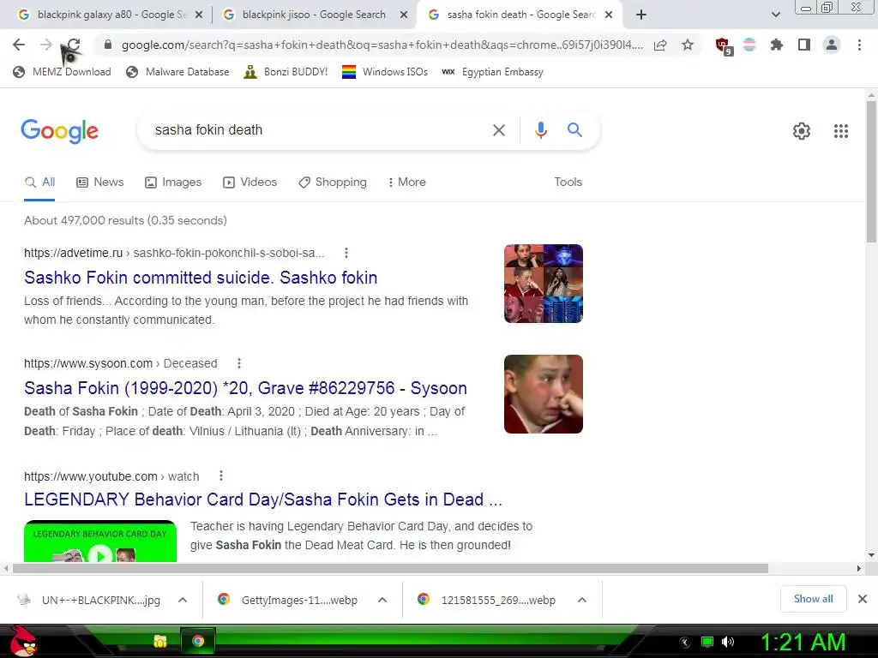The width and height of the screenshot is (878, 658).
Task: Open the Windows ISOs bookmark
Action: pyautogui.click(x=385, y=72)
